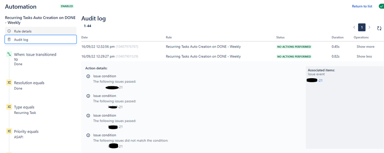
Task: Go to the previous audit log page
Action: pyautogui.click(x=354, y=27)
